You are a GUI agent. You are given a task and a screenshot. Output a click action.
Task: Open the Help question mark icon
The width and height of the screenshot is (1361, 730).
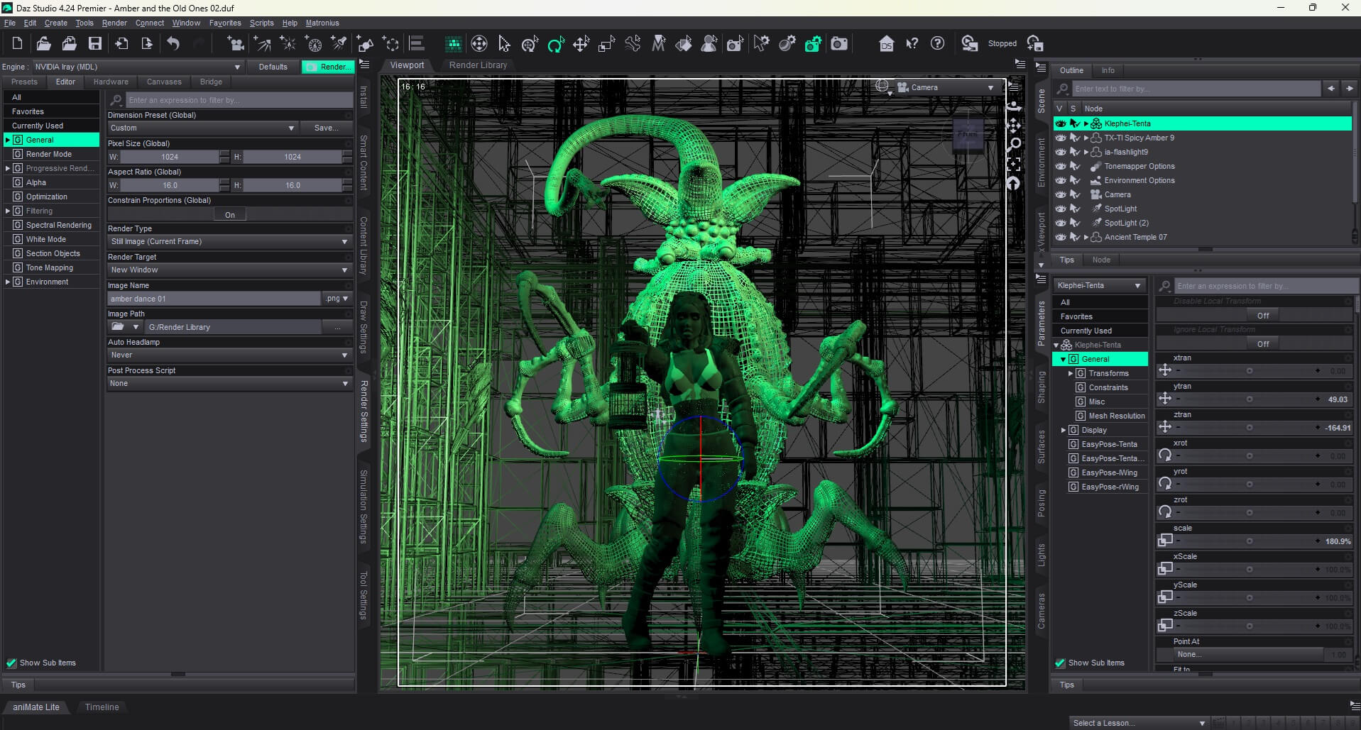point(938,44)
